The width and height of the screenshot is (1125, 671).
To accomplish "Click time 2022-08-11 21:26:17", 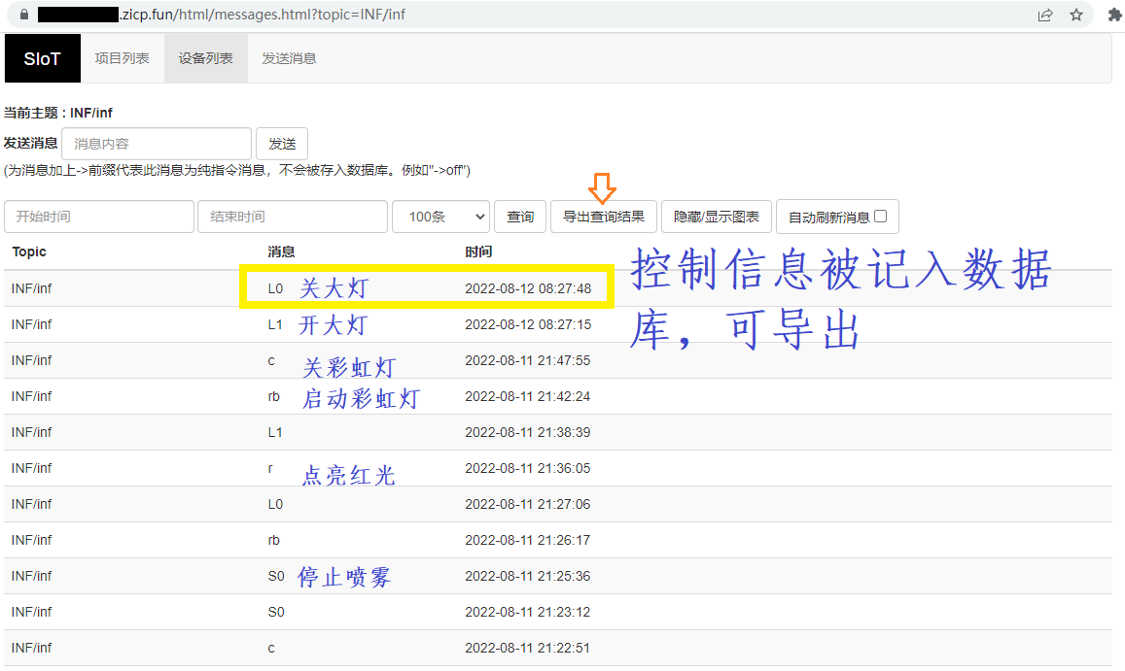I will point(527,540).
